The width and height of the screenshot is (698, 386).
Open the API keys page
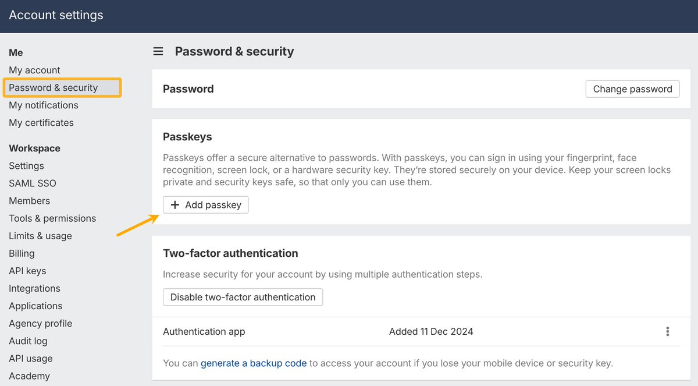pyautogui.click(x=27, y=271)
